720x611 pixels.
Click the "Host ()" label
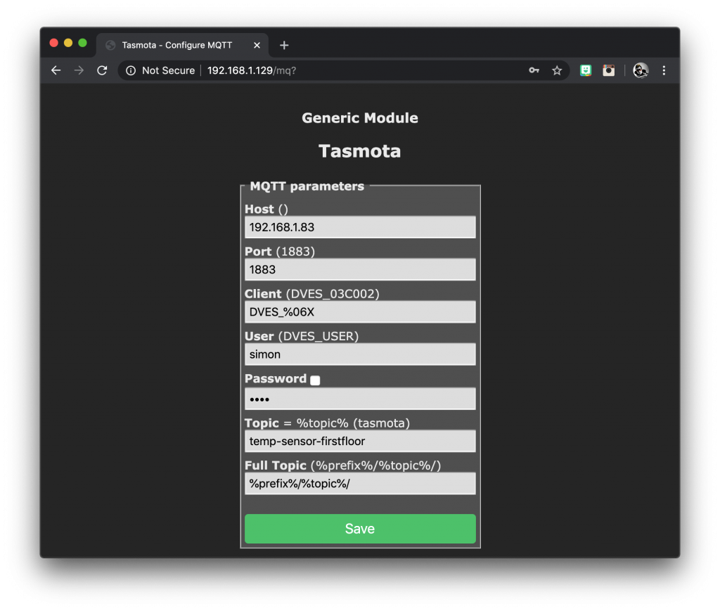click(266, 210)
